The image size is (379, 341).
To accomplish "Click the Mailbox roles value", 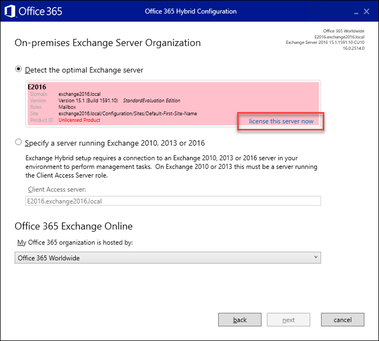I will [67, 107].
